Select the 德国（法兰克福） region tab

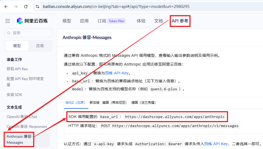143,103
